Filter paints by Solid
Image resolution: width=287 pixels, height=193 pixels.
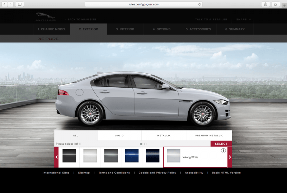pos(119,135)
